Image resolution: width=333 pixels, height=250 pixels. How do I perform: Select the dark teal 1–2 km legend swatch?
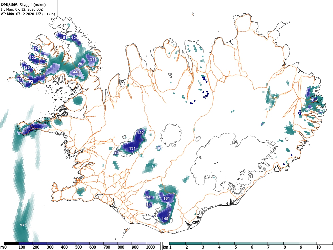coord(177,243)
